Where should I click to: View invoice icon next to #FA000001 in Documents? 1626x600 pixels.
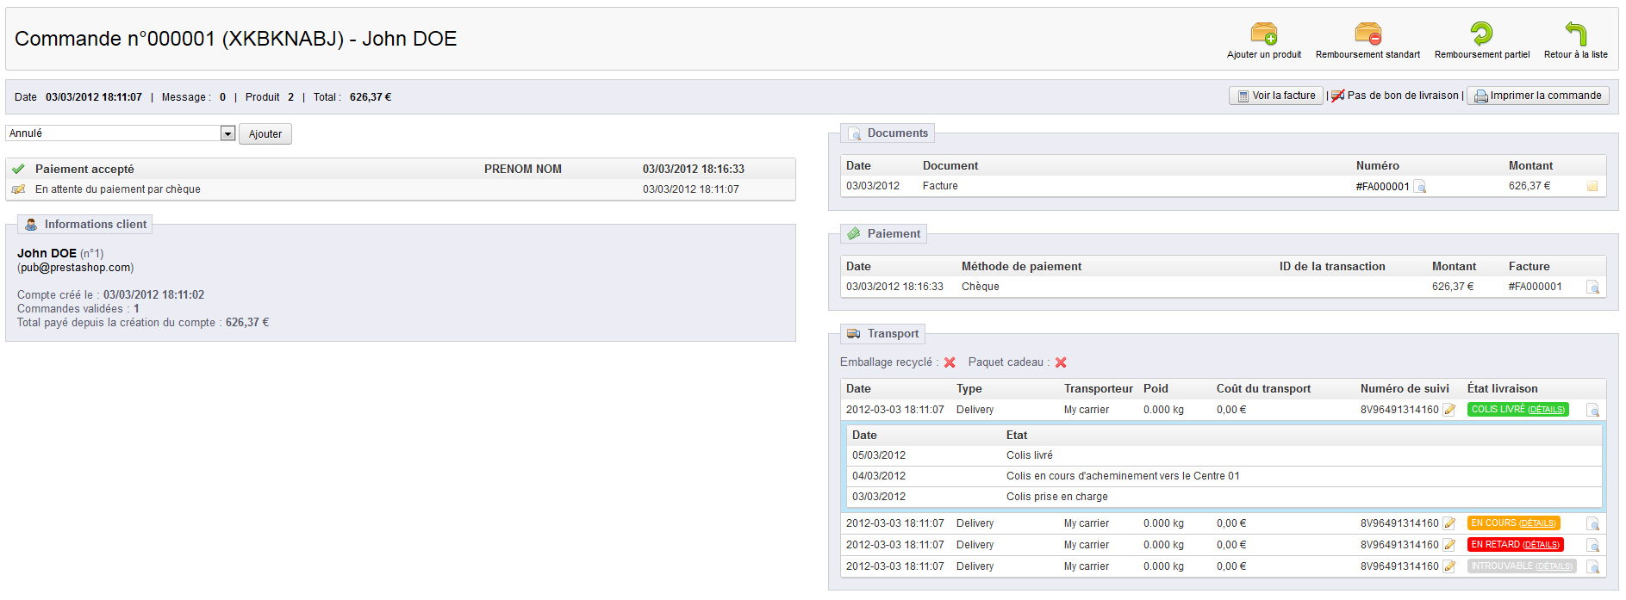pos(1420,187)
